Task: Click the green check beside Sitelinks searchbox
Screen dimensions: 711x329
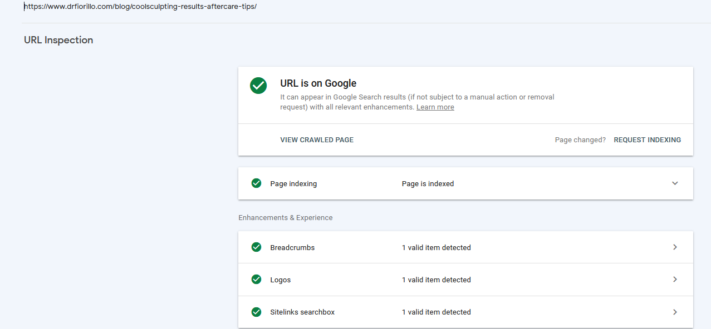Action: coord(256,311)
